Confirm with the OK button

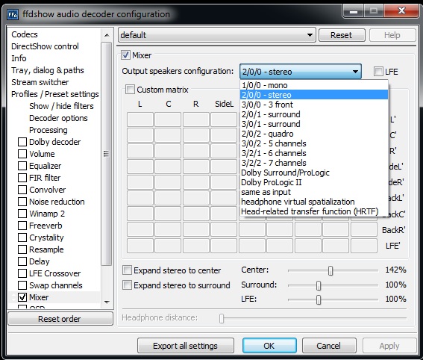pyautogui.click(x=269, y=346)
